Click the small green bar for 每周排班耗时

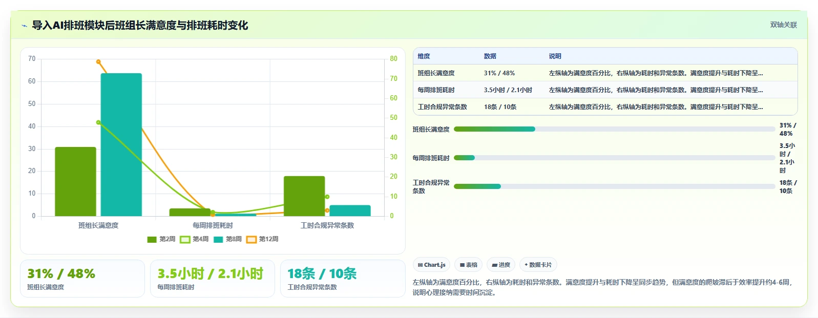tap(190, 212)
